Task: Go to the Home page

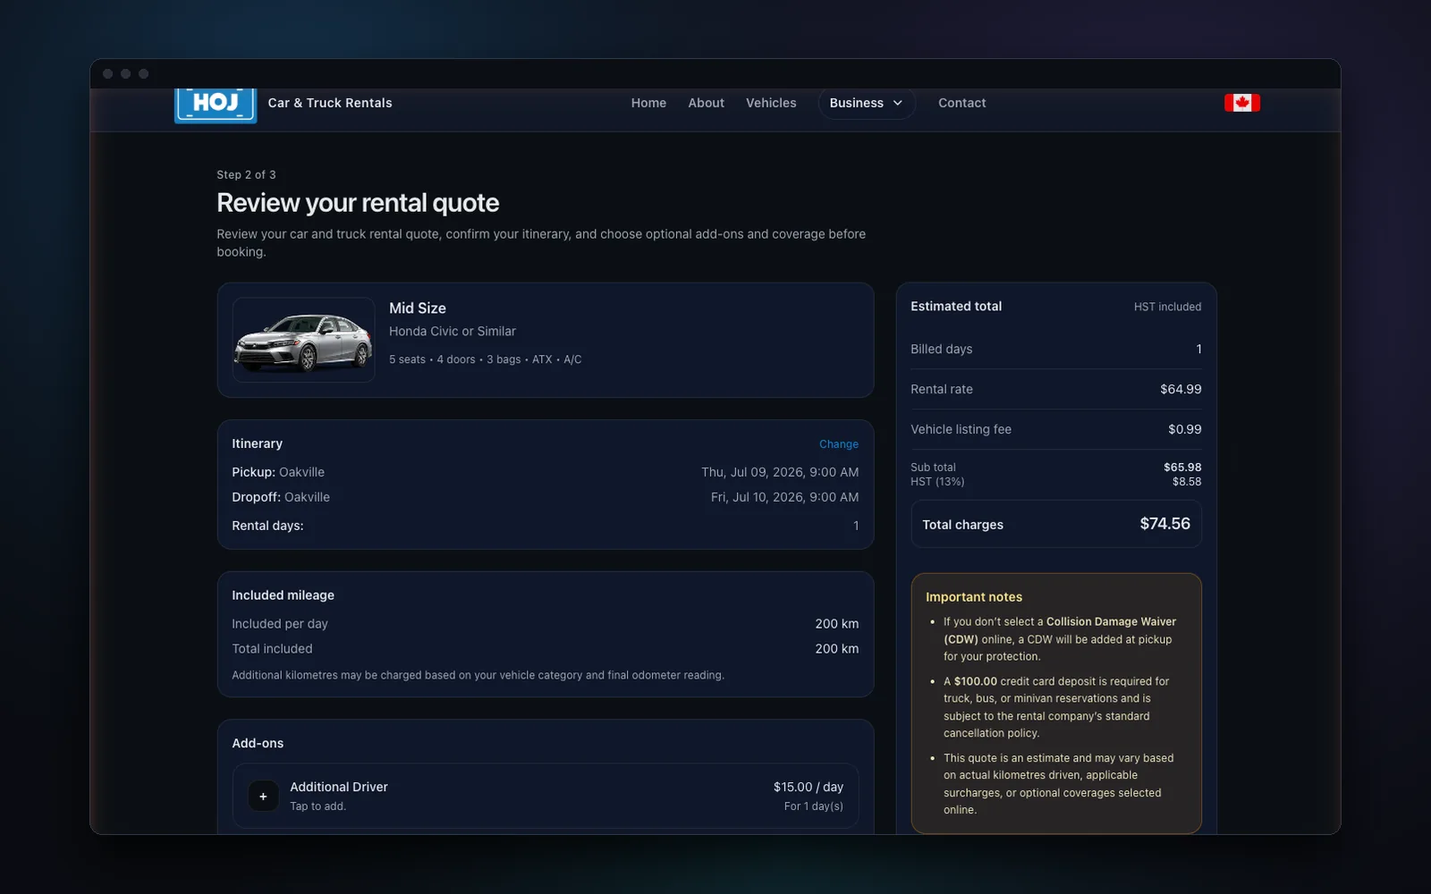Action: [x=648, y=103]
